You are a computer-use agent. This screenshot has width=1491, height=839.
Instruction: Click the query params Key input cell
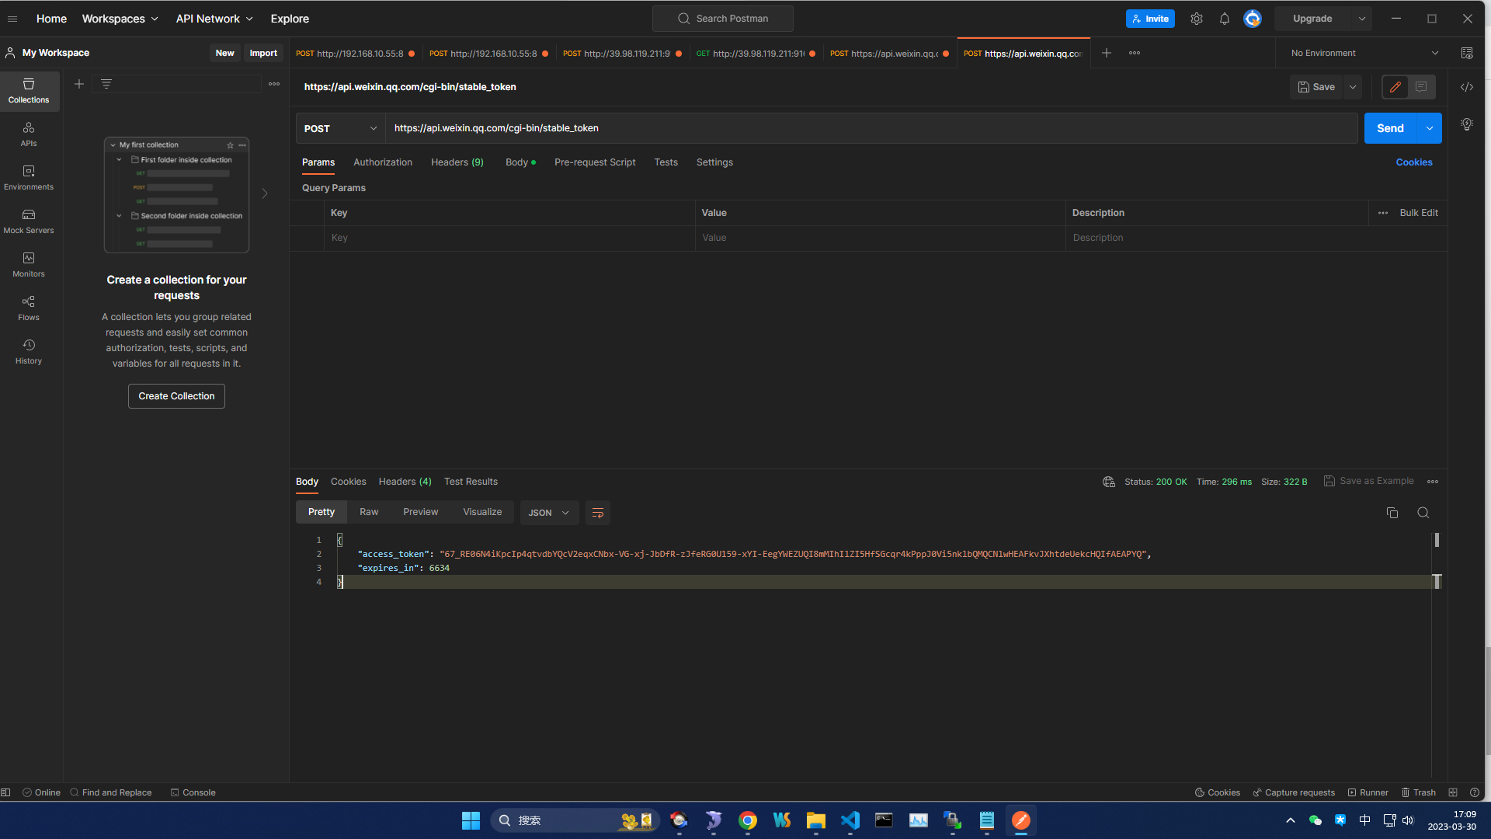point(509,238)
